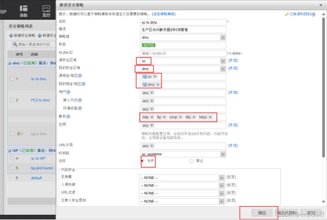Select the 禁止 action radio button
Viewport: 327px width, 220px height.
click(191, 161)
